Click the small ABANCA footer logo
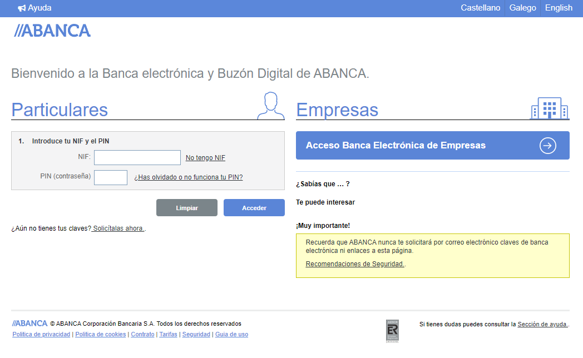The width and height of the screenshot is (583, 358). [30, 324]
